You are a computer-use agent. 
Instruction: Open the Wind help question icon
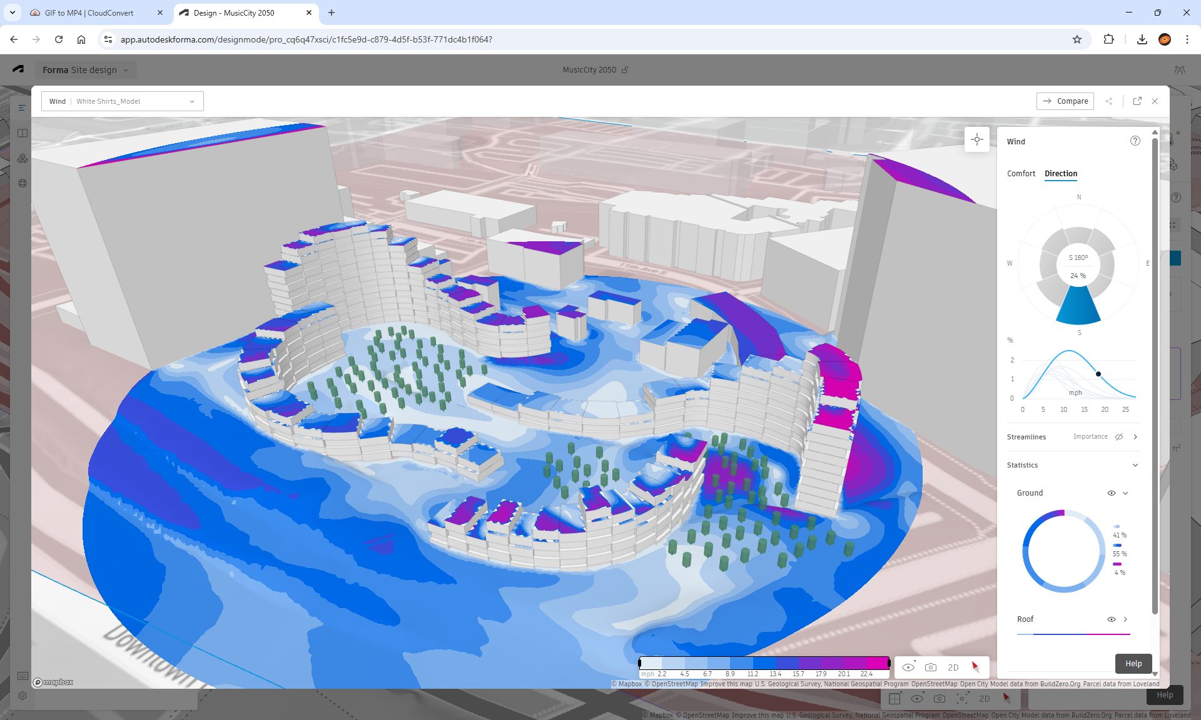click(x=1135, y=141)
